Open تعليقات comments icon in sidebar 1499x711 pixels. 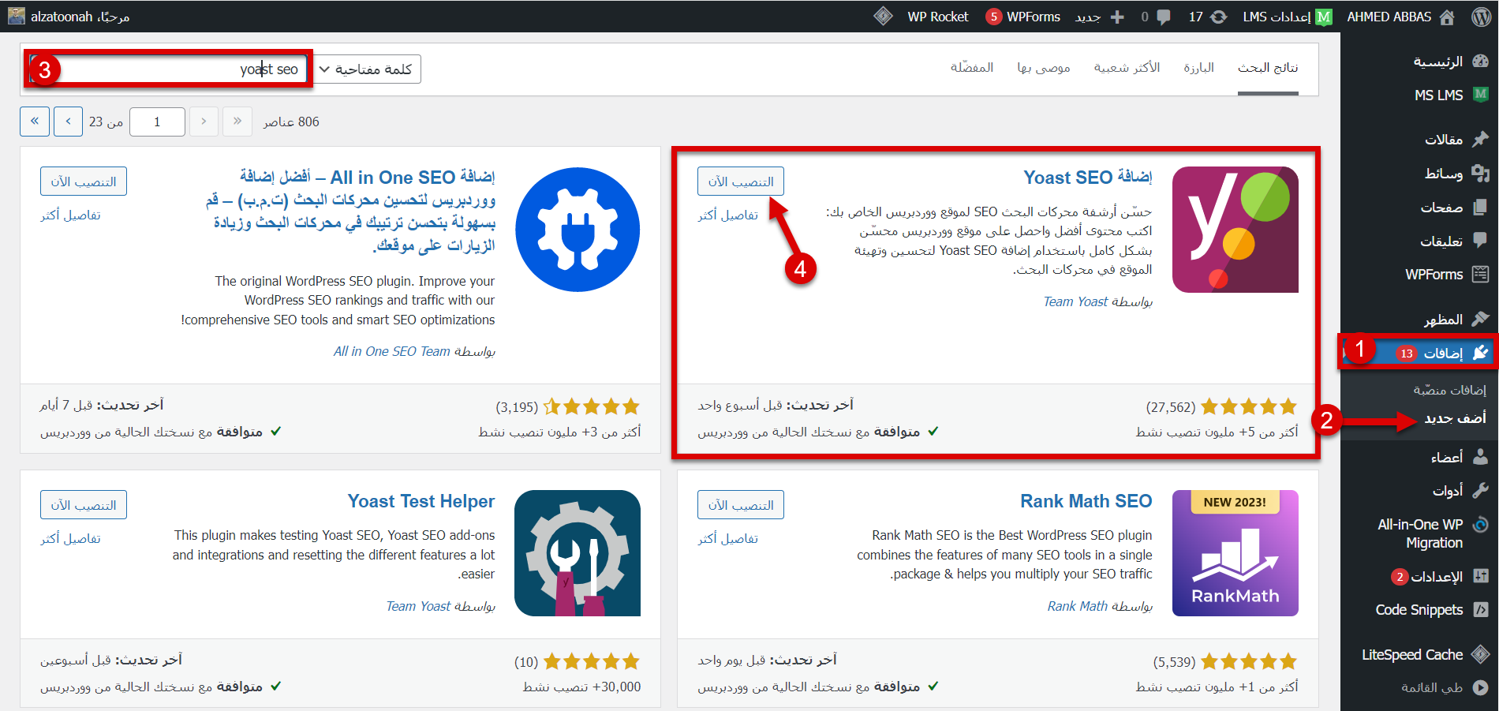tap(1480, 240)
